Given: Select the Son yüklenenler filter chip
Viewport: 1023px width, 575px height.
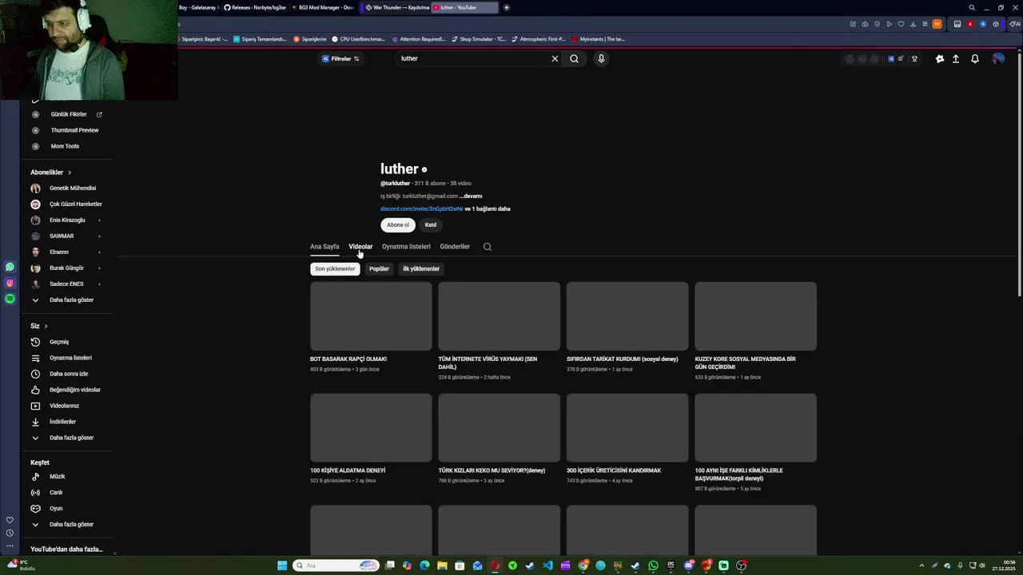Looking at the screenshot, I should tap(335, 269).
